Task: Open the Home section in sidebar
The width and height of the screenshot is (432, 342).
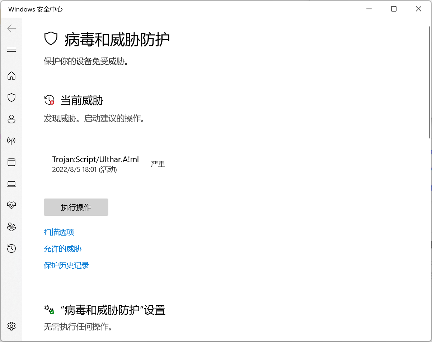Action: [11, 76]
